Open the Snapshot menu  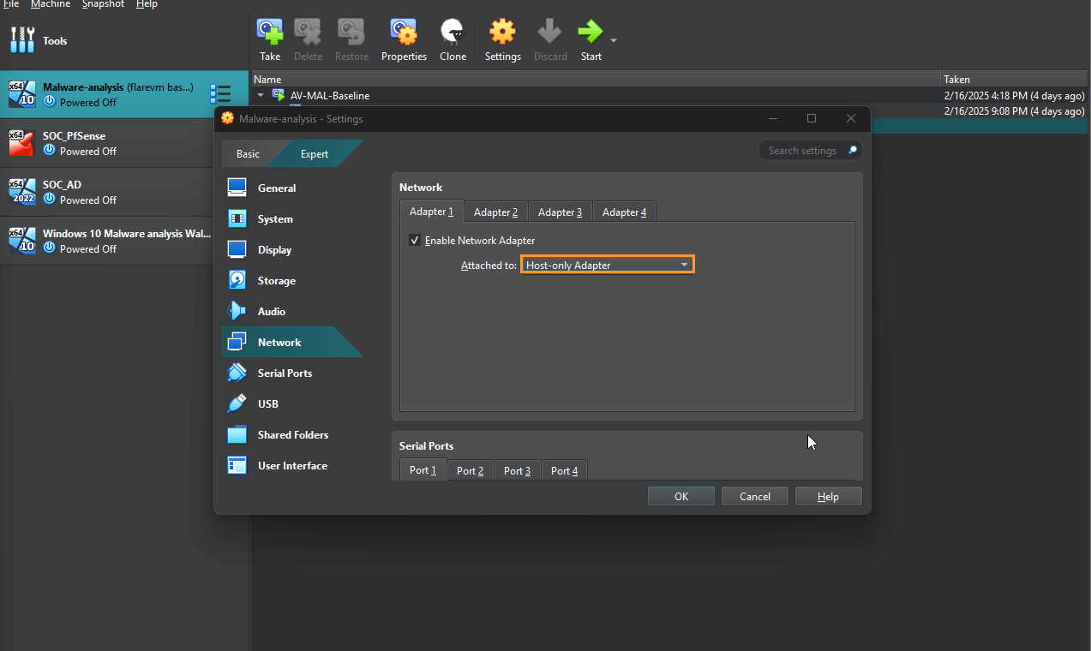tap(103, 4)
